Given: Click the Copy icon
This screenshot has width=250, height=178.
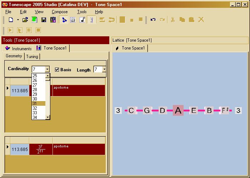Looking at the screenshot, I should [x=182, y=20].
